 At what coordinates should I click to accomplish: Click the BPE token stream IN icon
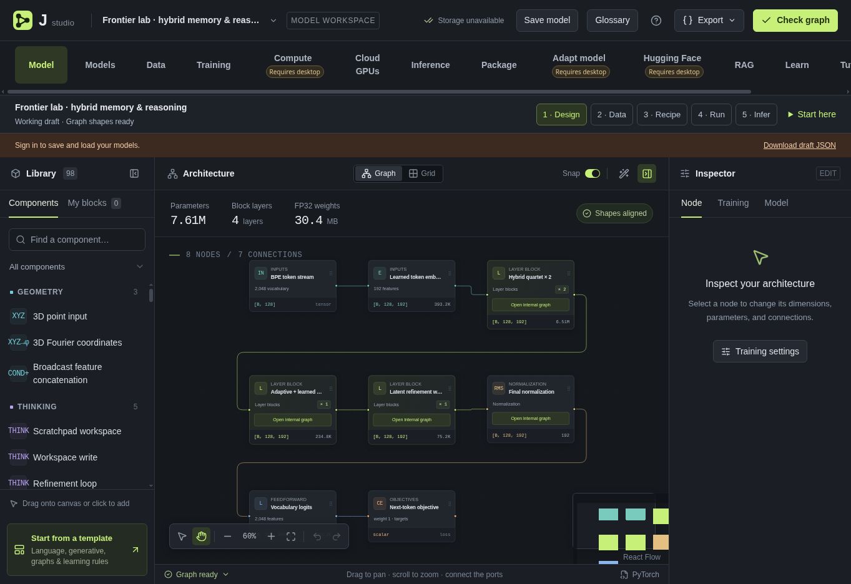pos(261,273)
